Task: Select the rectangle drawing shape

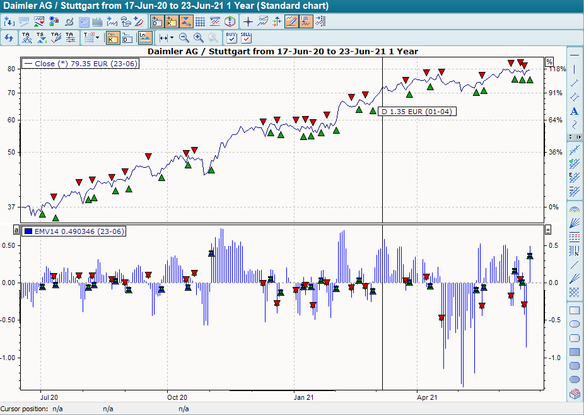Action: pos(574,310)
